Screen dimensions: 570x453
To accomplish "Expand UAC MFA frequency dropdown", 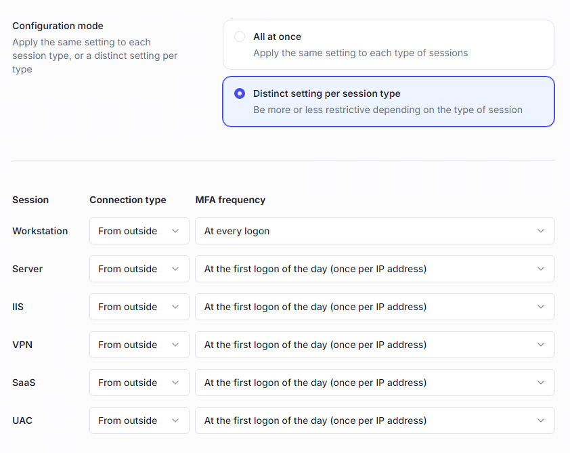I will pos(374,420).
